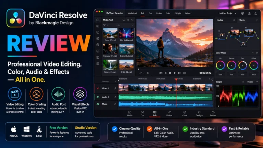Click the share icon at the far right of the top bar
Viewport: 263px width, 148px height.
255,13
